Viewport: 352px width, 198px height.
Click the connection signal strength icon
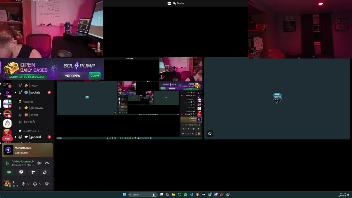pyautogui.click(x=7, y=163)
